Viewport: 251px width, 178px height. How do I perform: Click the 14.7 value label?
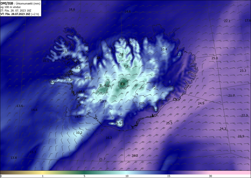[78, 117]
